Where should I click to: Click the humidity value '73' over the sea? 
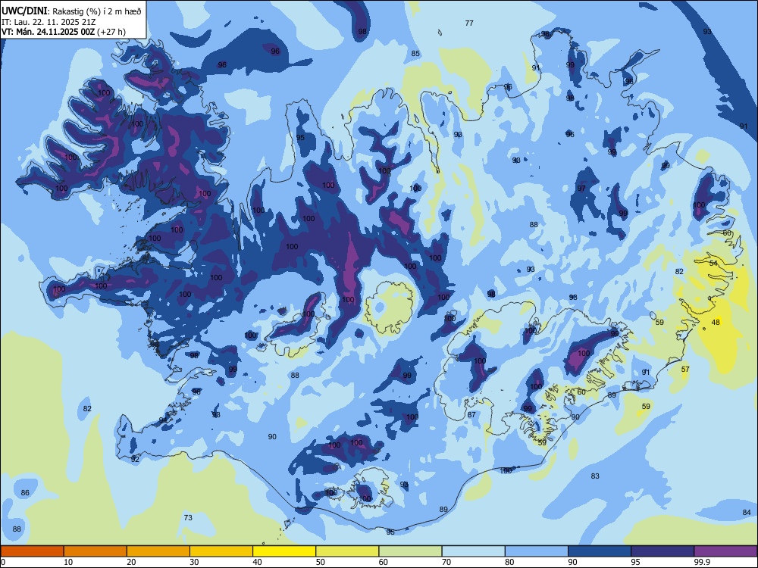[x=188, y=517]
